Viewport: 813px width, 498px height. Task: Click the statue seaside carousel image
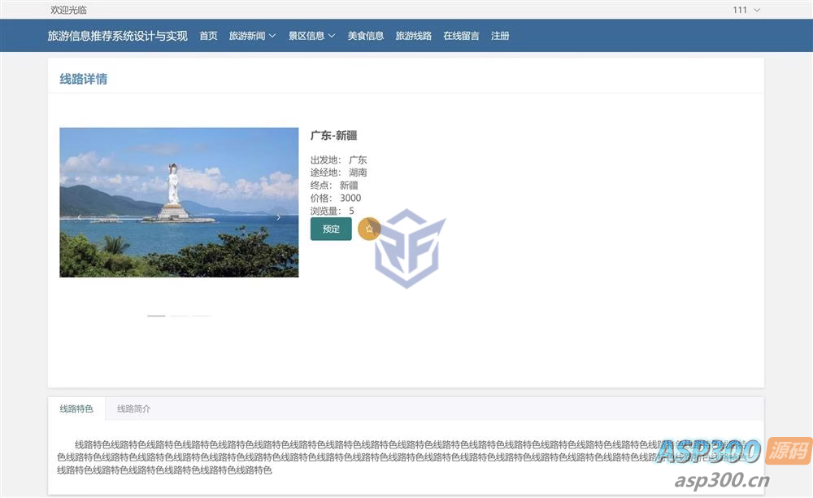(179, 203)
